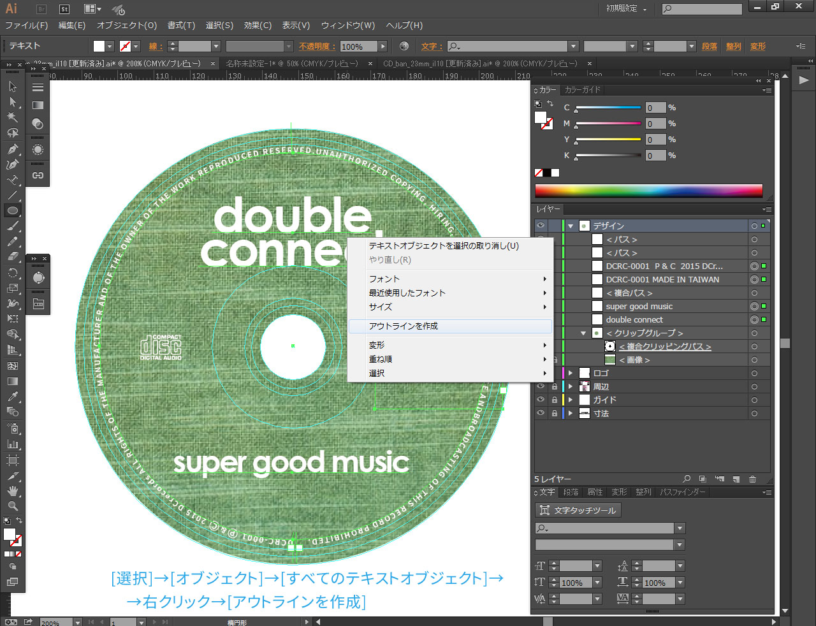Select the Pencil tool

(x=12, y=242)
